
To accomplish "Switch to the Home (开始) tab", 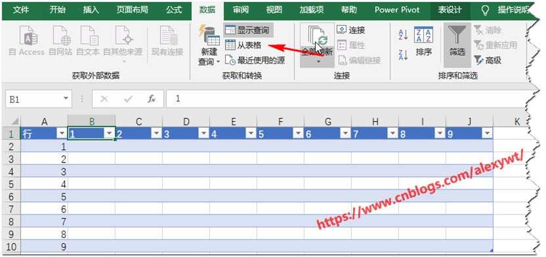I will [57, 10].
